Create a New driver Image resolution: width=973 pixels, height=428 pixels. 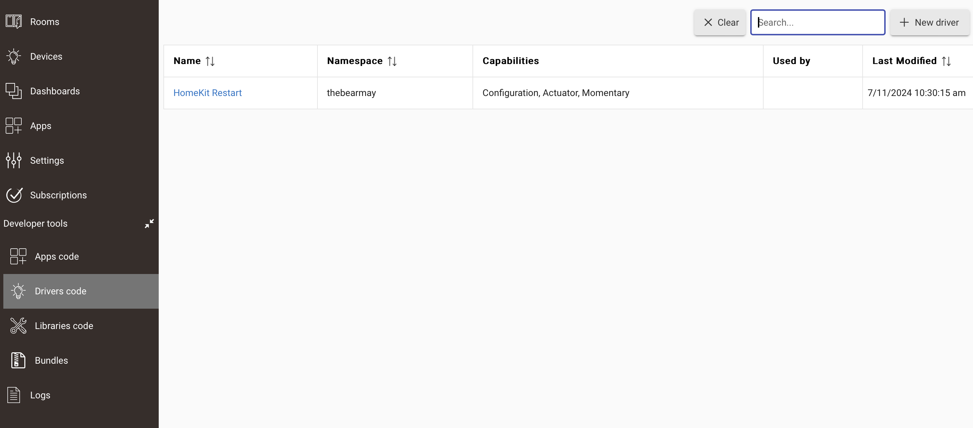[x=930, y=23]
